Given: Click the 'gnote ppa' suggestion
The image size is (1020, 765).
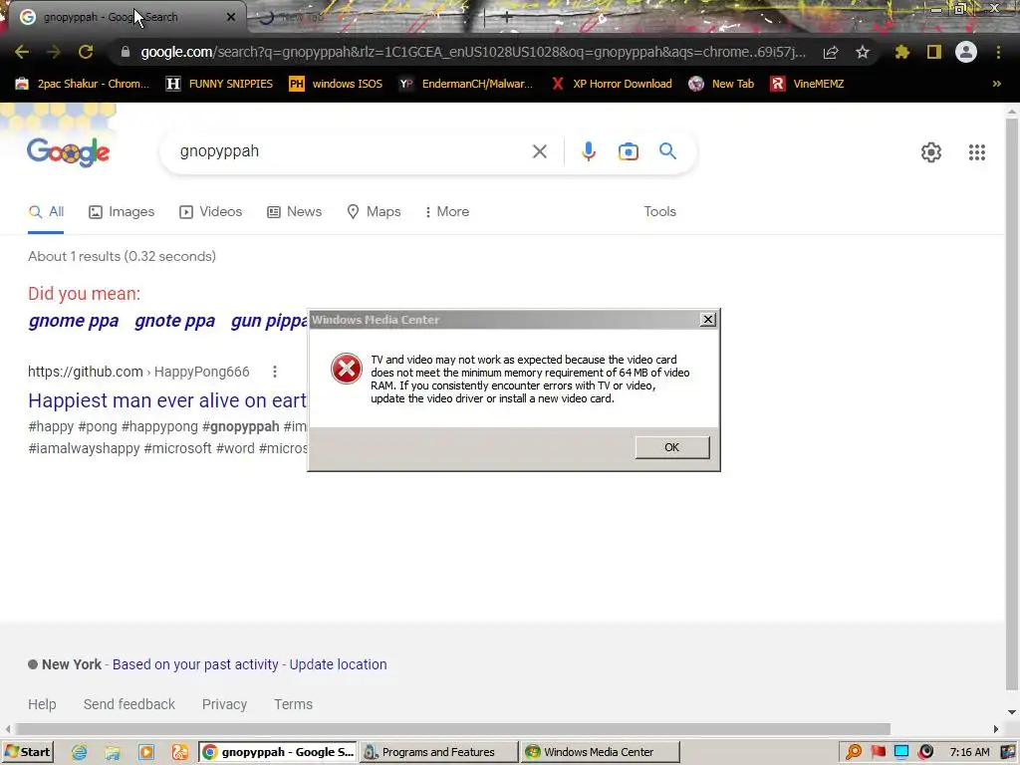Looking at the screenshot, I should coord(174,322).
